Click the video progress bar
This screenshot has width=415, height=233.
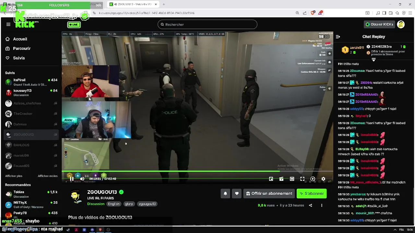click(x=197, y=171)
